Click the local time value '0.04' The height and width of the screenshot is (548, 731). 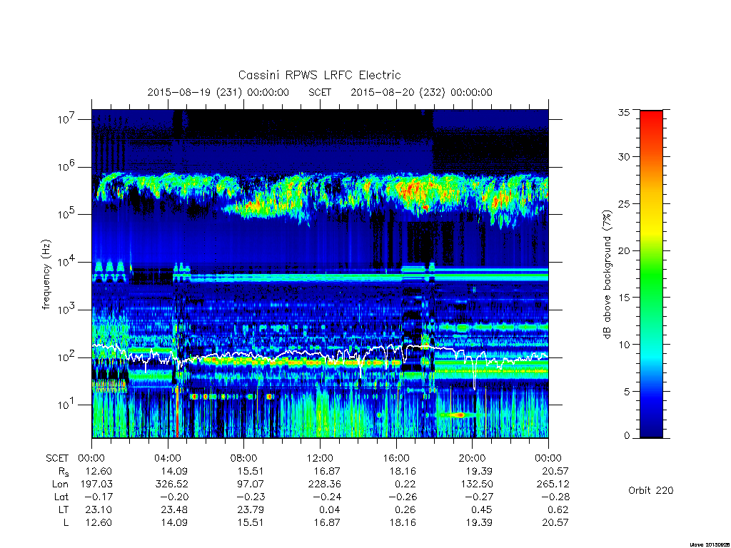[330, 509]
